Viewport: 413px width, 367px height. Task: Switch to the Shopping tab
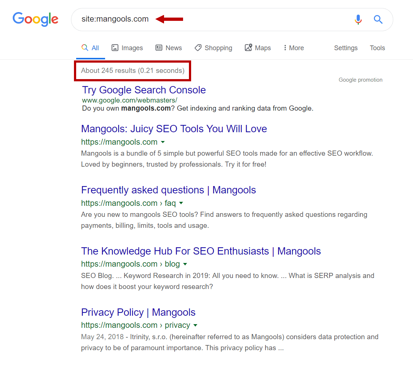(x=213, y=48)
